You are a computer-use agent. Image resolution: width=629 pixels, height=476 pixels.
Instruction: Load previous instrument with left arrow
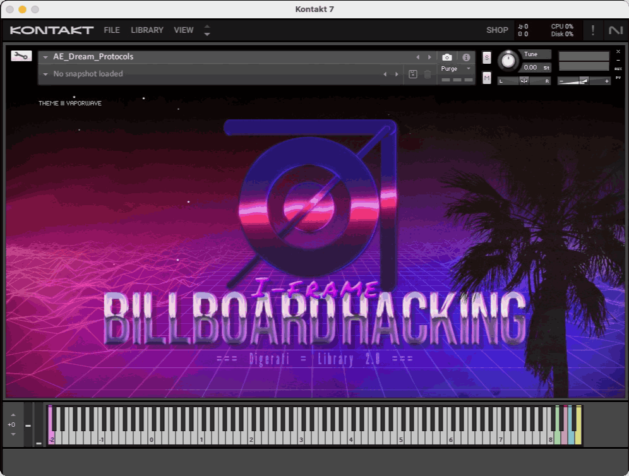(x=417, y=57)
